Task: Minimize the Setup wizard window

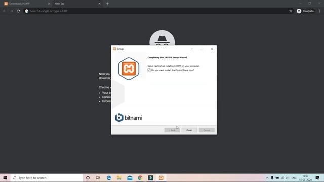Action: [x=192, y=49]
